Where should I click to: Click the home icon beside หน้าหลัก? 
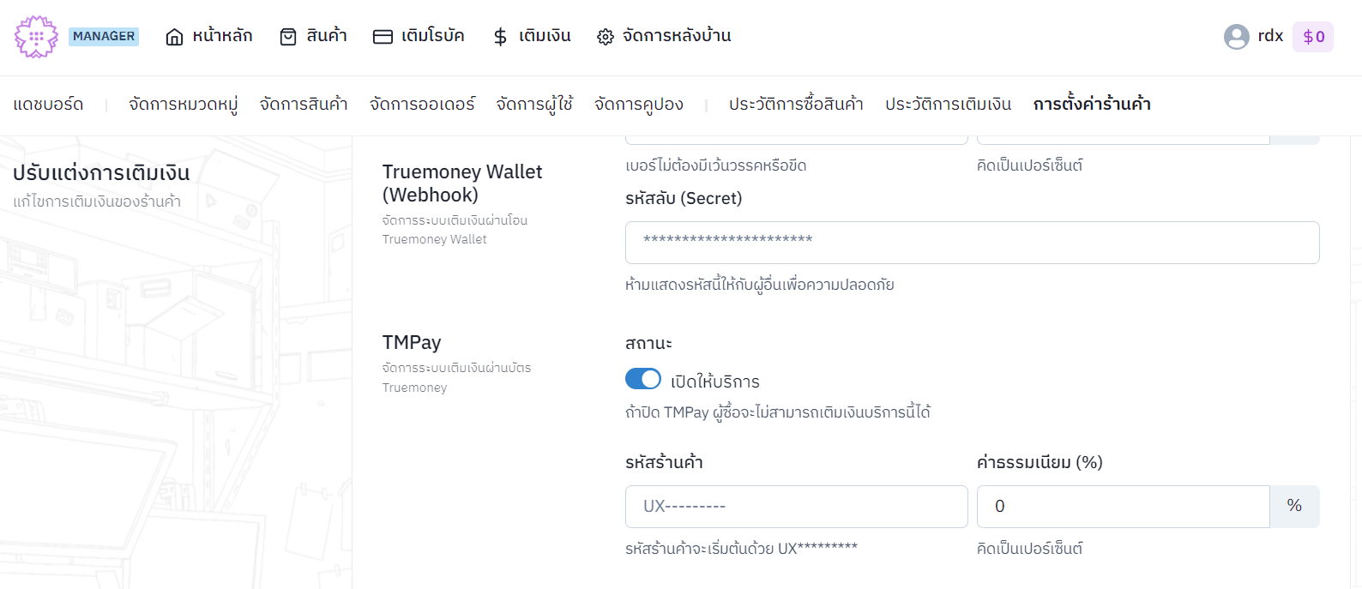point(174,37)
